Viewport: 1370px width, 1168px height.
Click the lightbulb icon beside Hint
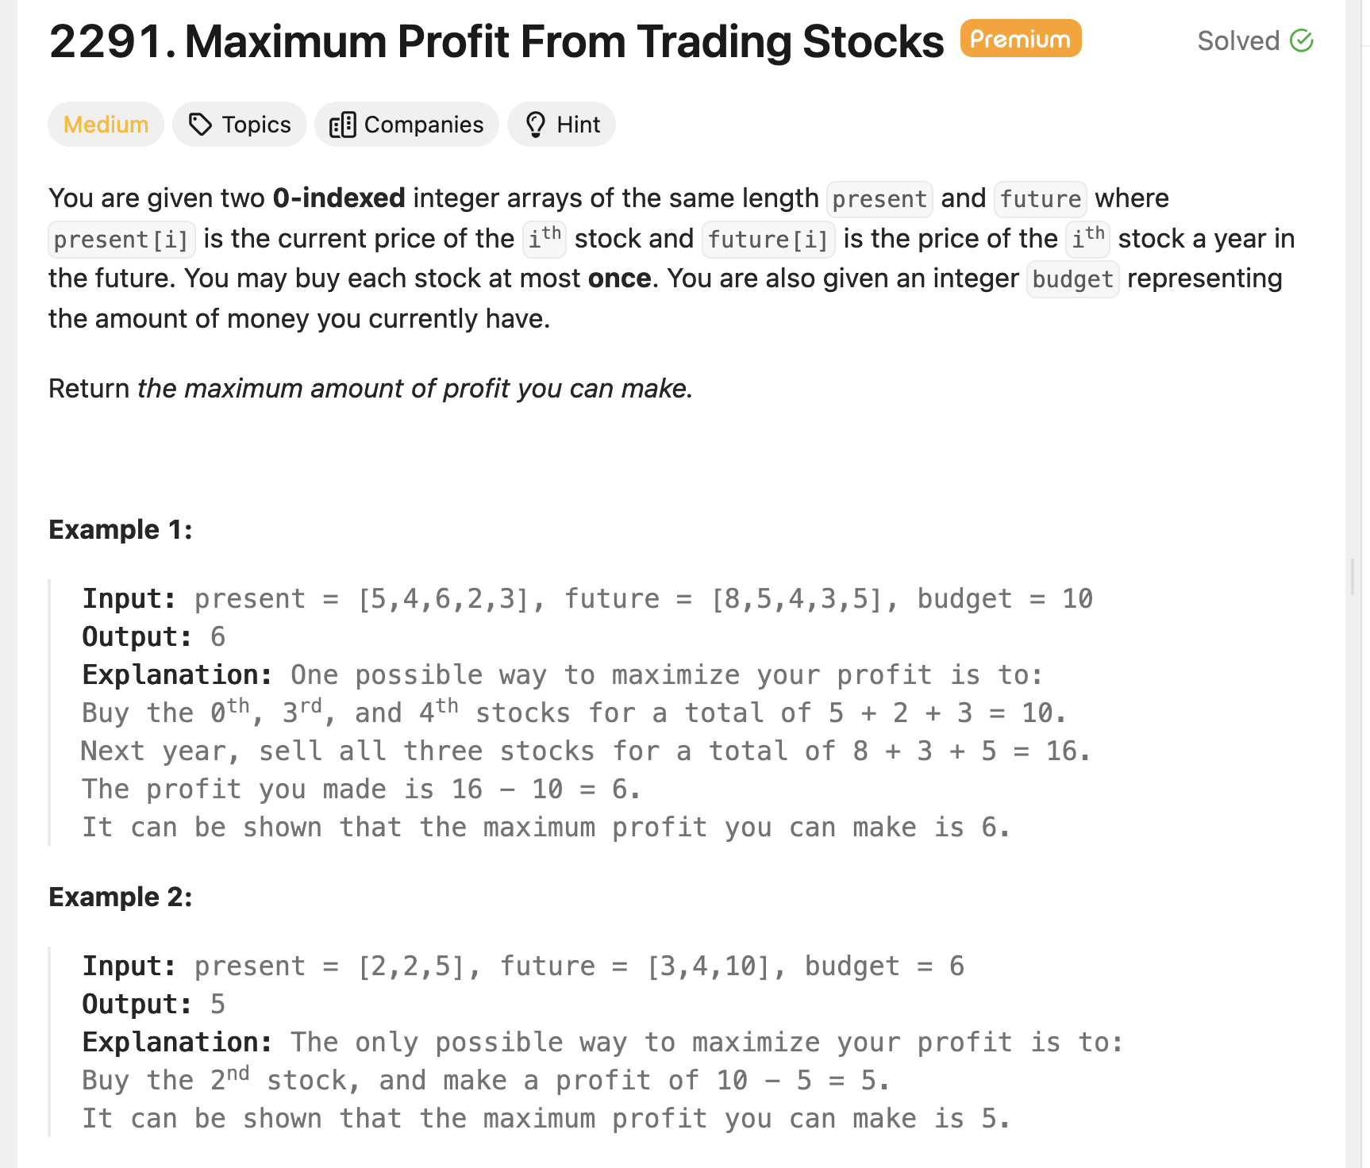536,125
